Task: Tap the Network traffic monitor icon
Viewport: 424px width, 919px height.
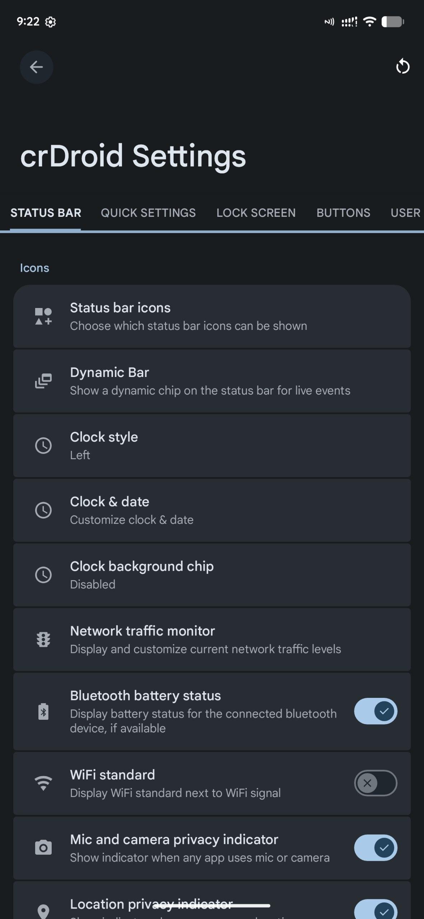Action: 43,639
